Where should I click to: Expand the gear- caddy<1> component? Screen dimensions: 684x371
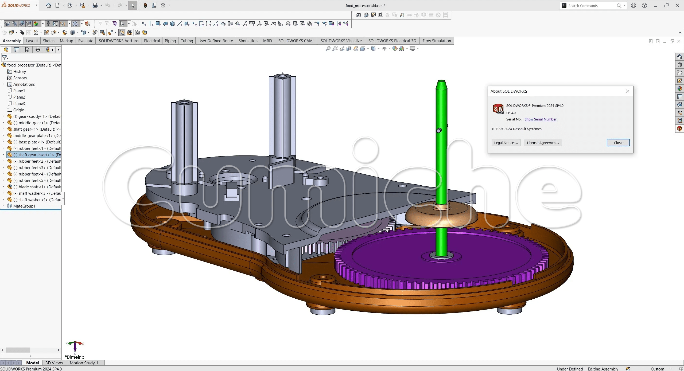tap(3, 116)
